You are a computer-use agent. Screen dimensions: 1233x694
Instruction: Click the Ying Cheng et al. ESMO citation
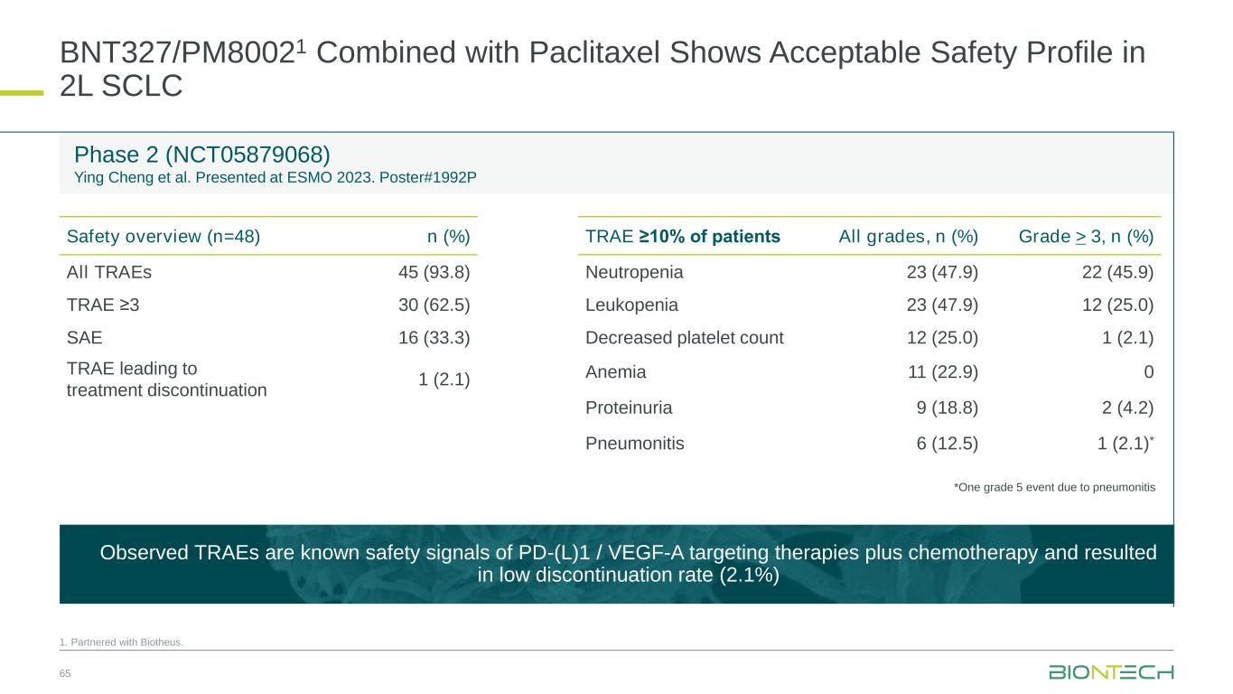point(276,176)
